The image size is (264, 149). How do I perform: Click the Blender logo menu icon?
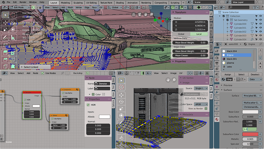(x=3, y=2)
